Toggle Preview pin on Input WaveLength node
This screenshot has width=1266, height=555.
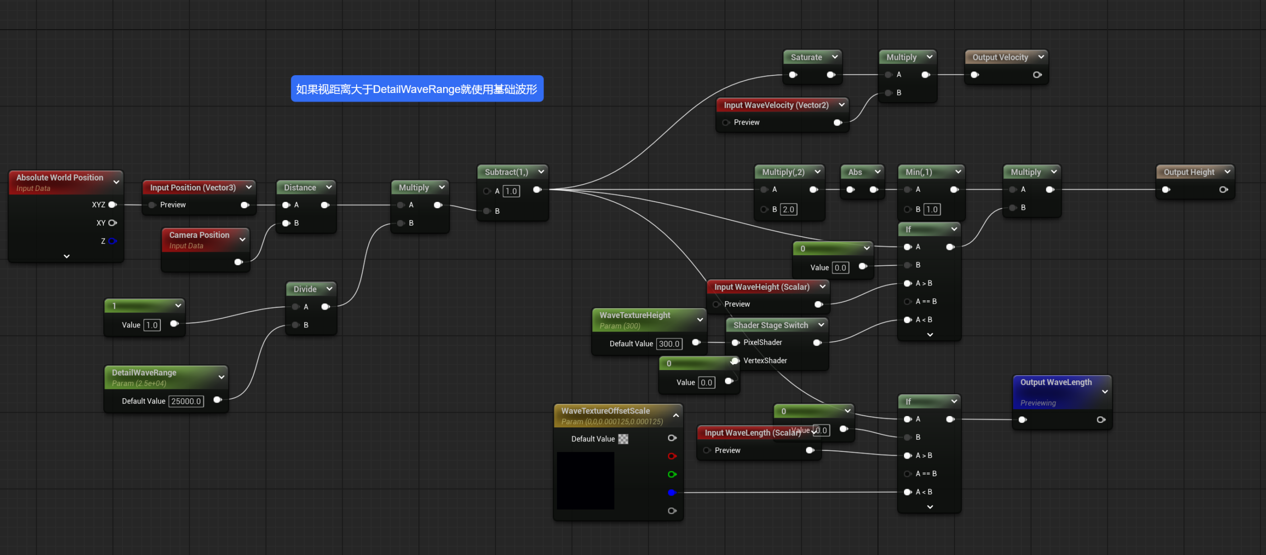coord(707,450)
